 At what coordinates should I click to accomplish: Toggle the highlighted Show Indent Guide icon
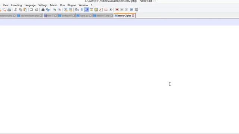(87, 10)
